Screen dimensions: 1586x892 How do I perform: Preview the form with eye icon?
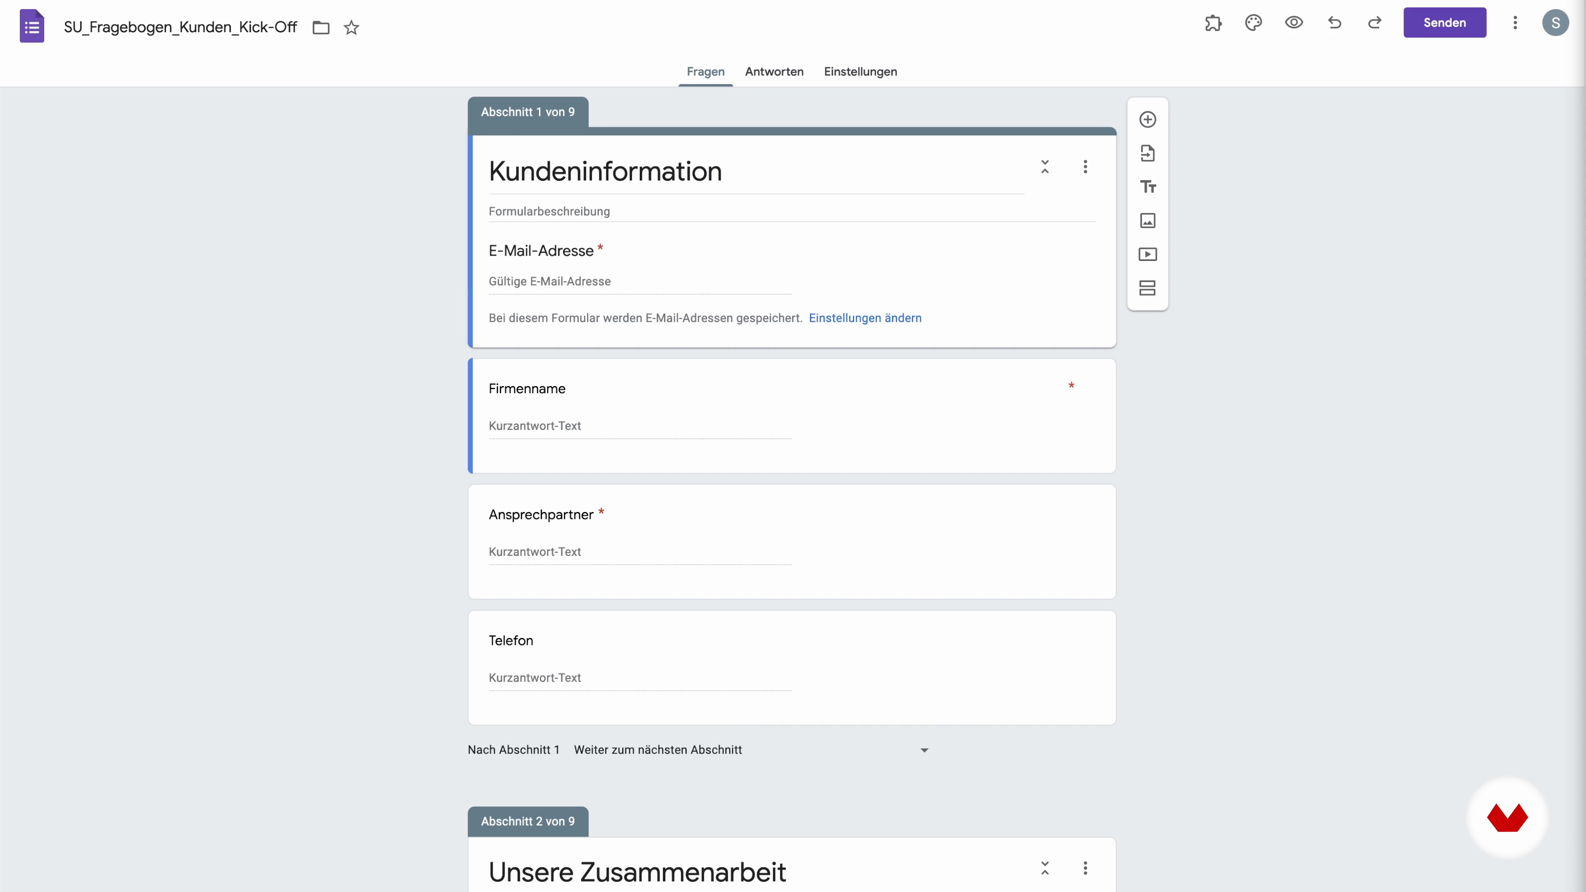click(1294, 23)
